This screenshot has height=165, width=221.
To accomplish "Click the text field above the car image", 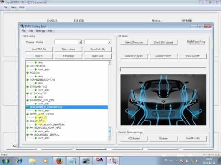I will pyautogui.click(x=163, y=70).
